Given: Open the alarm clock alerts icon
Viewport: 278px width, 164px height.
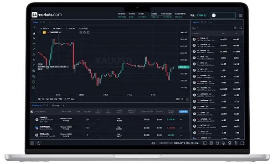Looking at the screenshot, I should pyautogui.click(x=217, y=143).
